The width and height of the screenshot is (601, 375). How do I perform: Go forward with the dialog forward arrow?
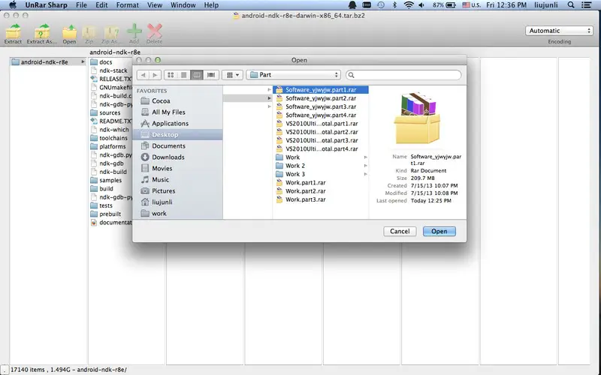pyautogui.click(x=155, y=75)
